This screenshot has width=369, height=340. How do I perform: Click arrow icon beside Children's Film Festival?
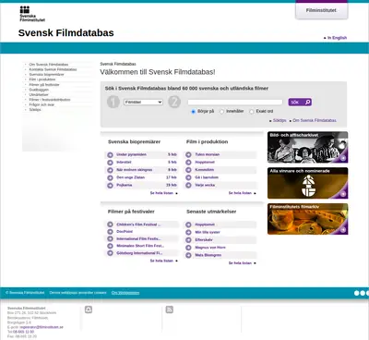point(110,225)
